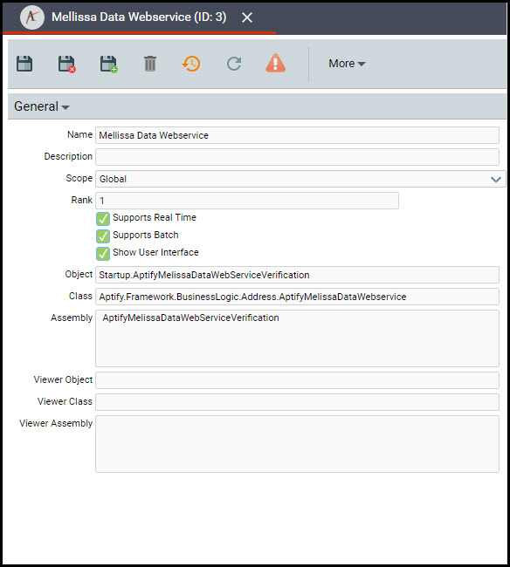Image resolution: width=510 pixels, height=567 pixels.
Task: Click the Class input field
Action: click(x=297, y=297)
